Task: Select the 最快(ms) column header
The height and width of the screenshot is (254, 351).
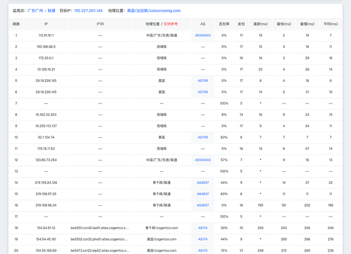Action: 284,24
